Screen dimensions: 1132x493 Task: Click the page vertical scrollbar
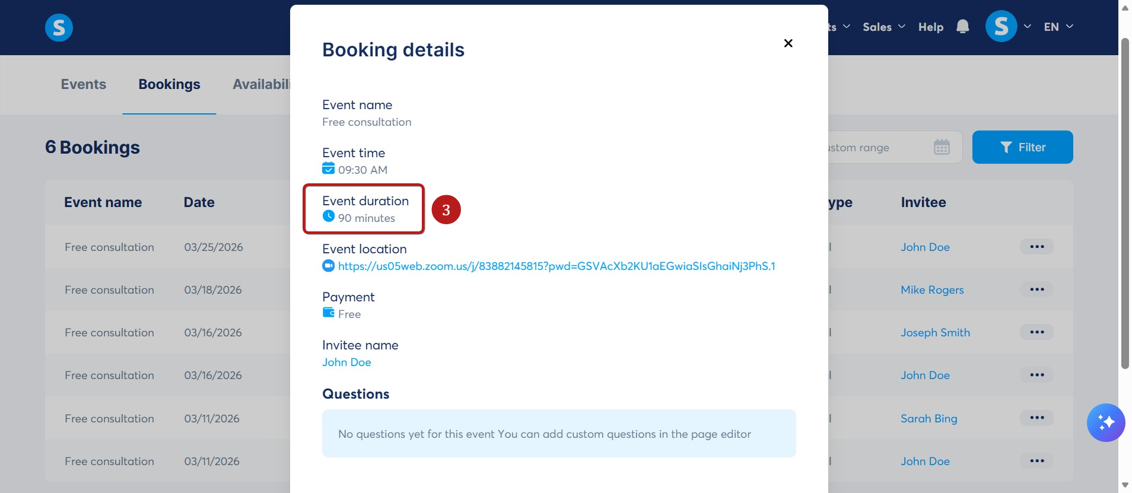tap(1124, 203)
